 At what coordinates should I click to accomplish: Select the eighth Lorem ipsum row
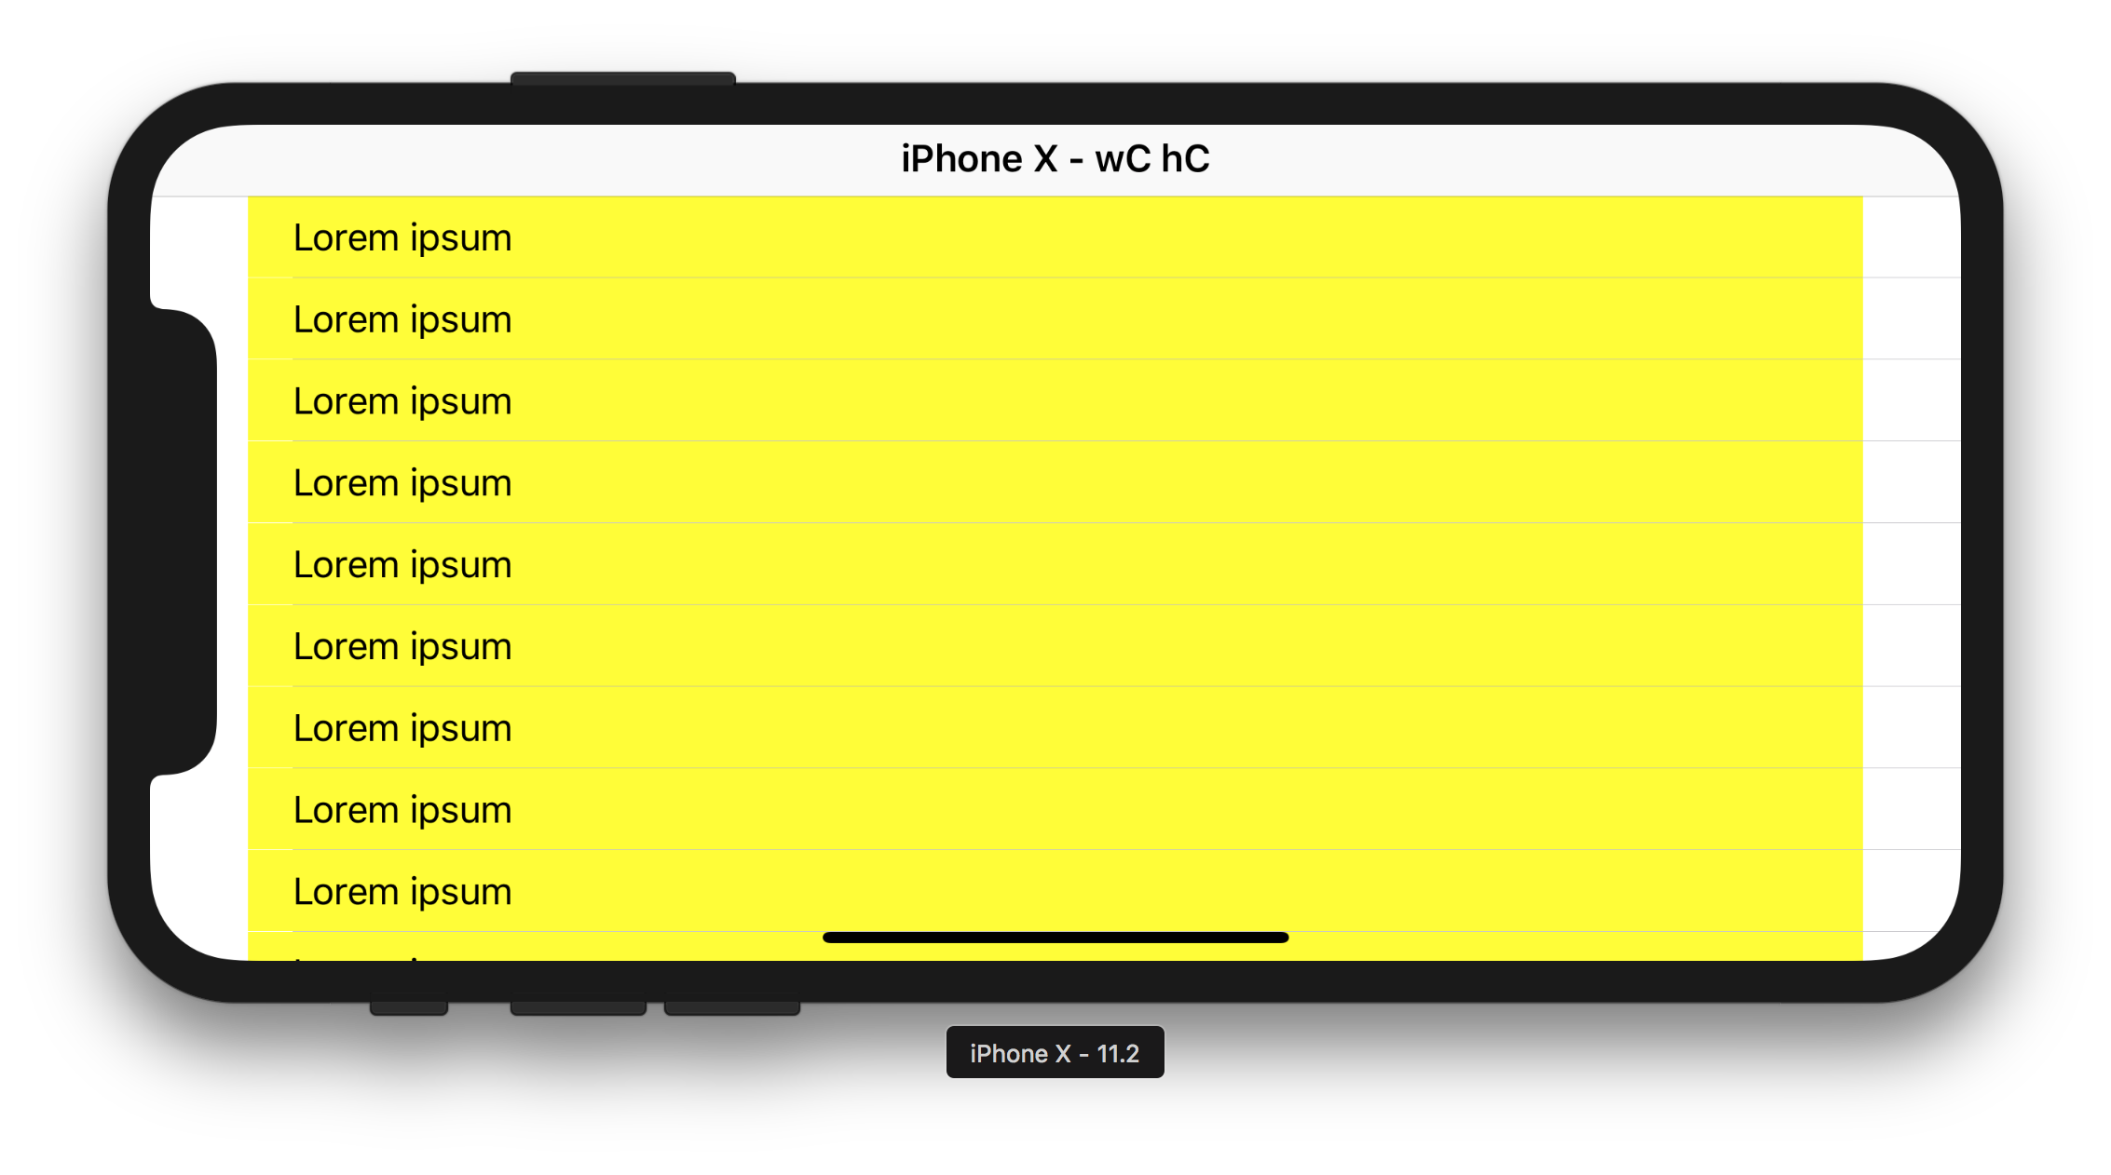click(1055, 809)
